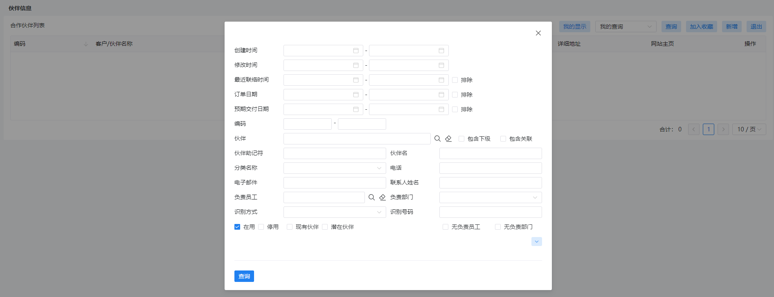Open the 分类名称 dropdown
Screen dimensions: 774x297
point(335,168)
